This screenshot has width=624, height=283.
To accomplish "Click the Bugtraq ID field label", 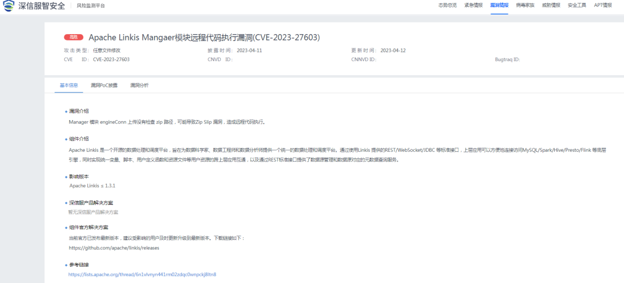I will point(507,59).
